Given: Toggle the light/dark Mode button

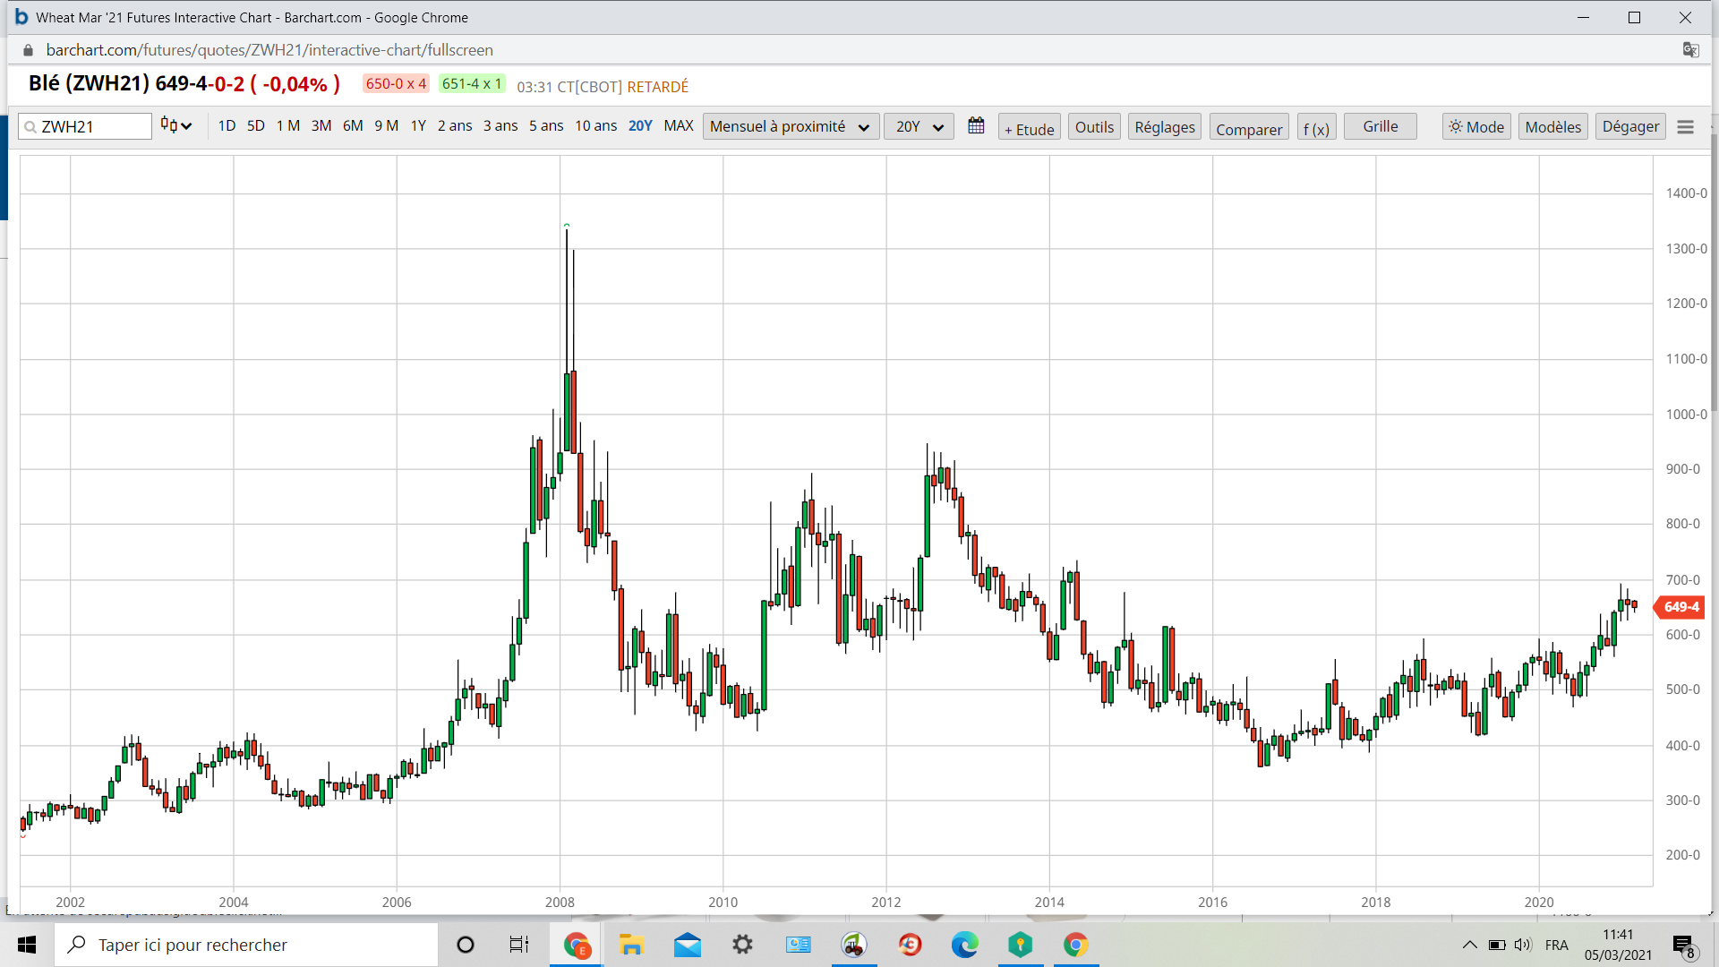Looking at the screenshot, I should coord(1476,127).
